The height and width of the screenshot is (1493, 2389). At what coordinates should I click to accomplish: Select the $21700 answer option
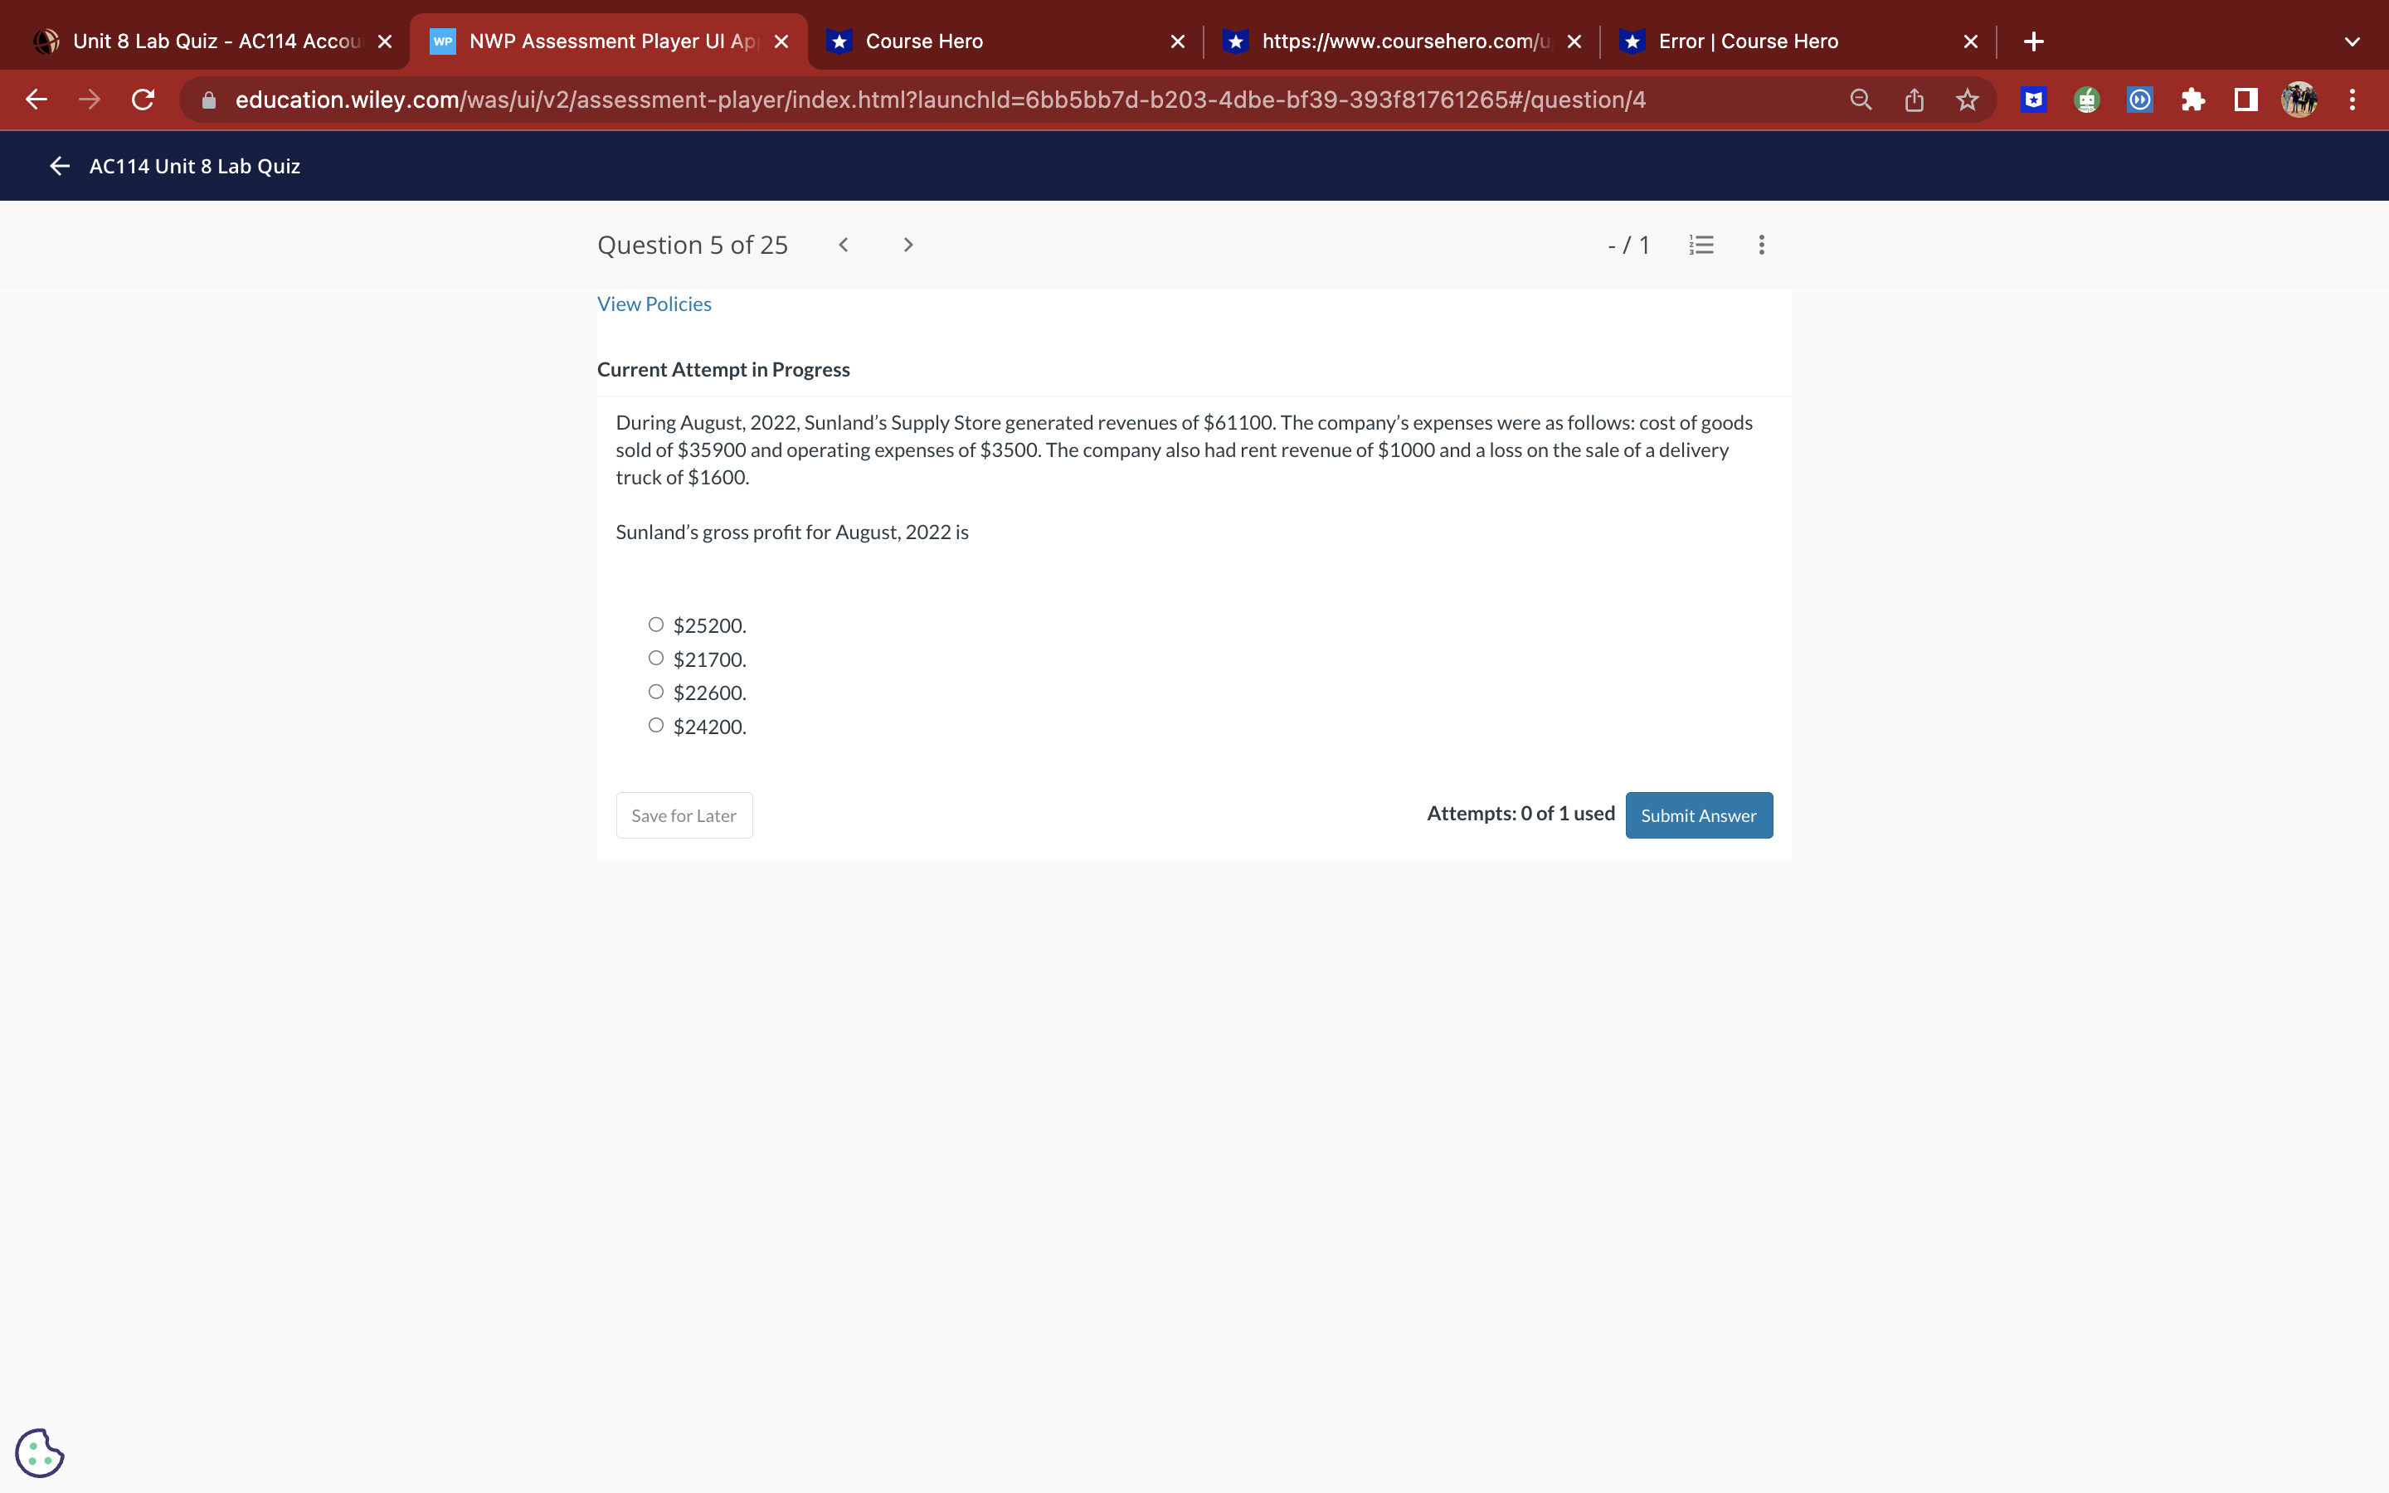pyautogui.click(x=655, y=658)
